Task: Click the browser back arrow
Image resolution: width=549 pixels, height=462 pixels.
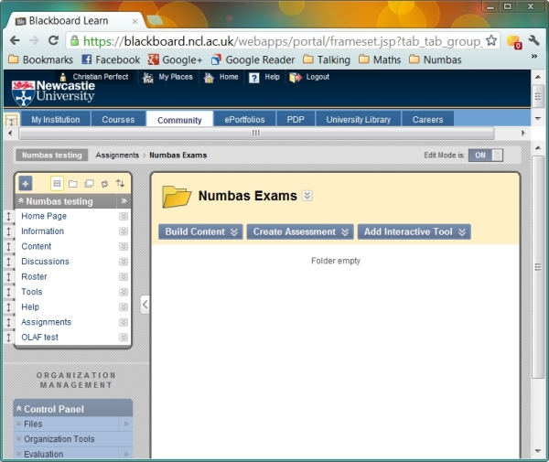Action: click(x=15, y=40)
